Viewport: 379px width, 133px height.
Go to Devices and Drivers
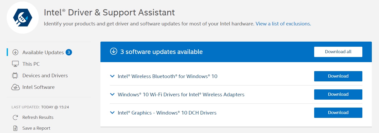[x=45, y=75]
